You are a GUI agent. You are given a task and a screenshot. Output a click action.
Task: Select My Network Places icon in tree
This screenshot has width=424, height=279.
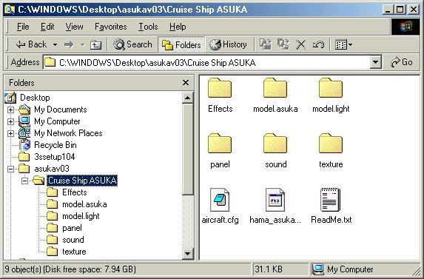[24, 133]
